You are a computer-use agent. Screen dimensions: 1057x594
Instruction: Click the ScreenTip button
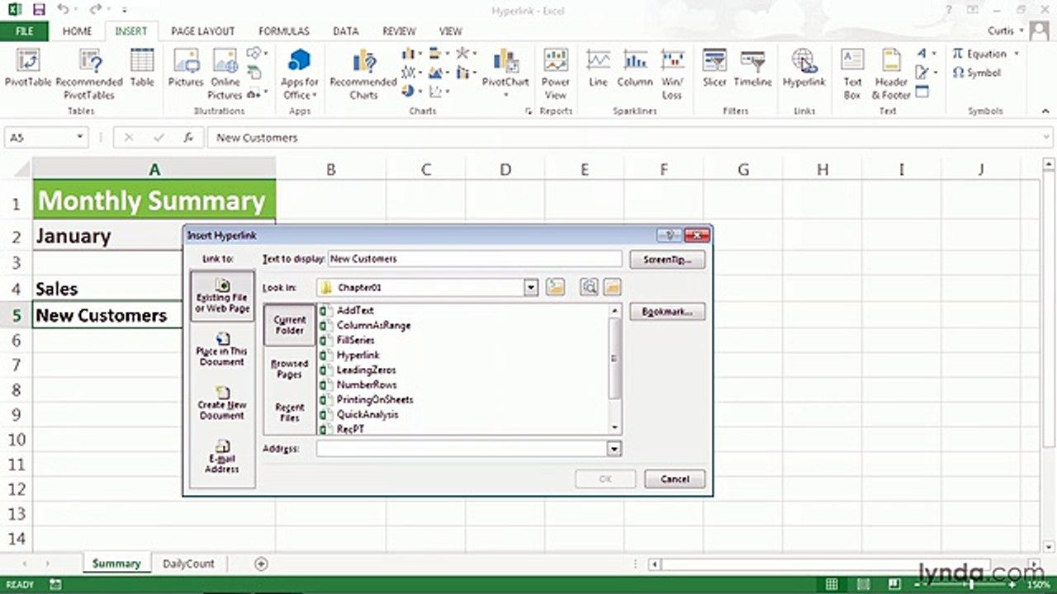(667, 260)
